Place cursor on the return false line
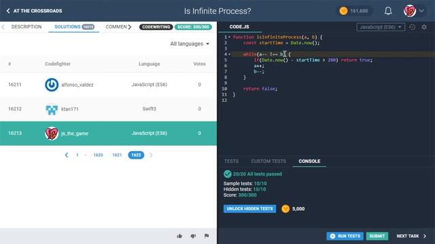The image size is (435, 244). (260, 89)
